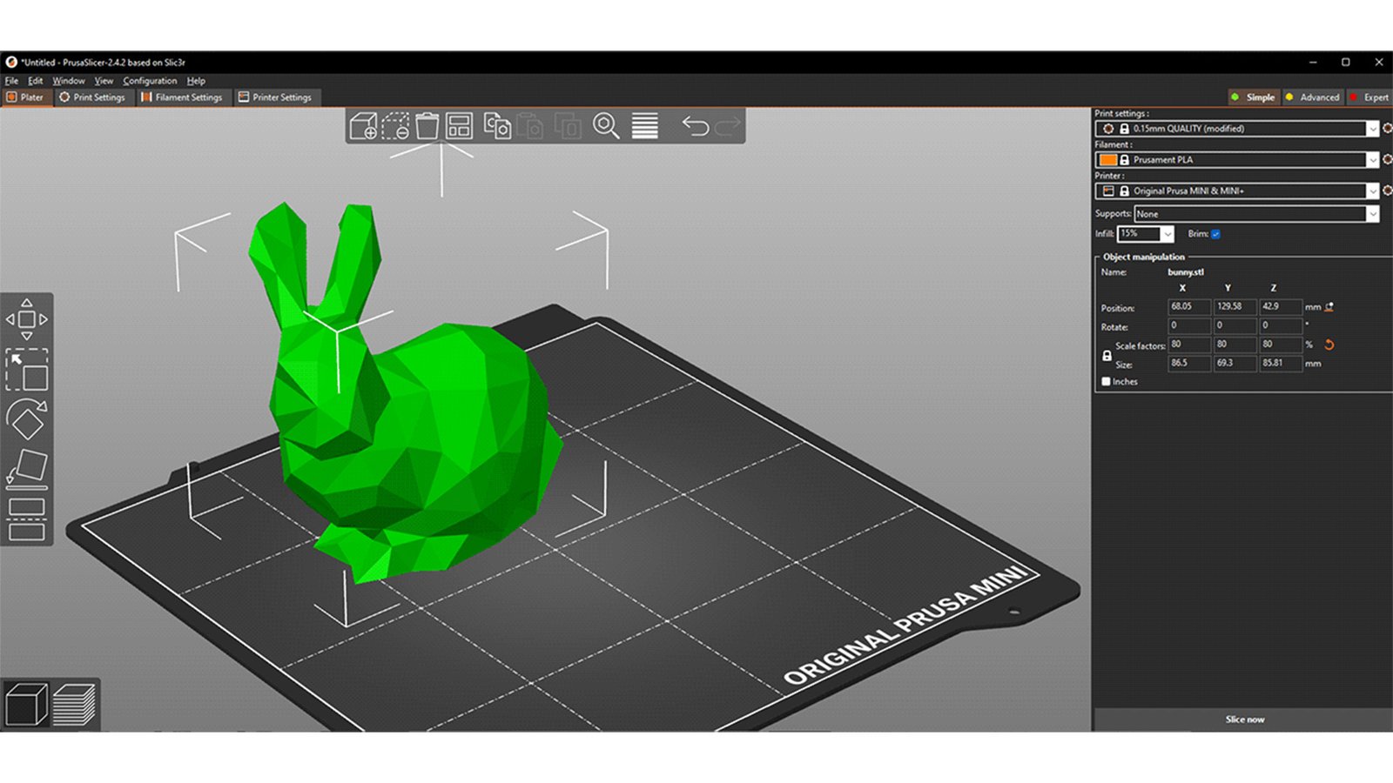1393x783 pixels.
Task: Select the Cut tool
Action: tap(27, 519)
